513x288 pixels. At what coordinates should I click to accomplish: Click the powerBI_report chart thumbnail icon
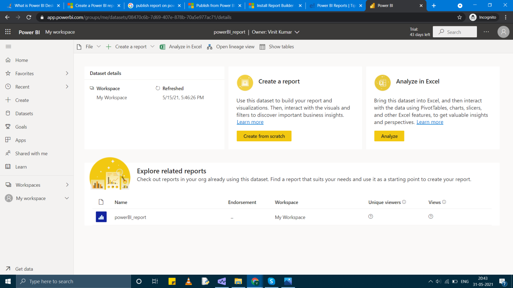(x=101, y=217)
